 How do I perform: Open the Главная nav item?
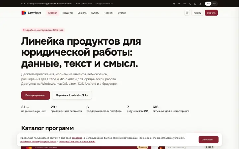(x=53, y=13)
